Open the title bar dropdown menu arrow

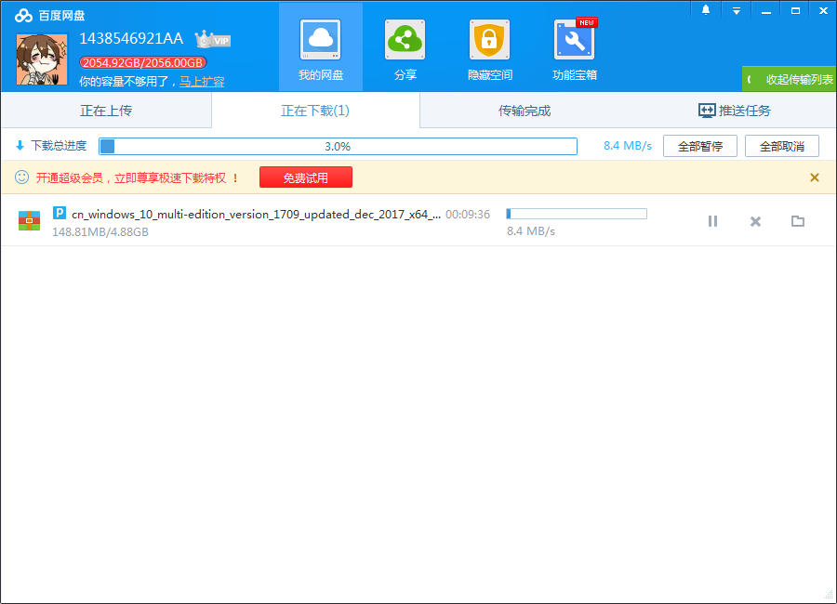click(737, 10)
